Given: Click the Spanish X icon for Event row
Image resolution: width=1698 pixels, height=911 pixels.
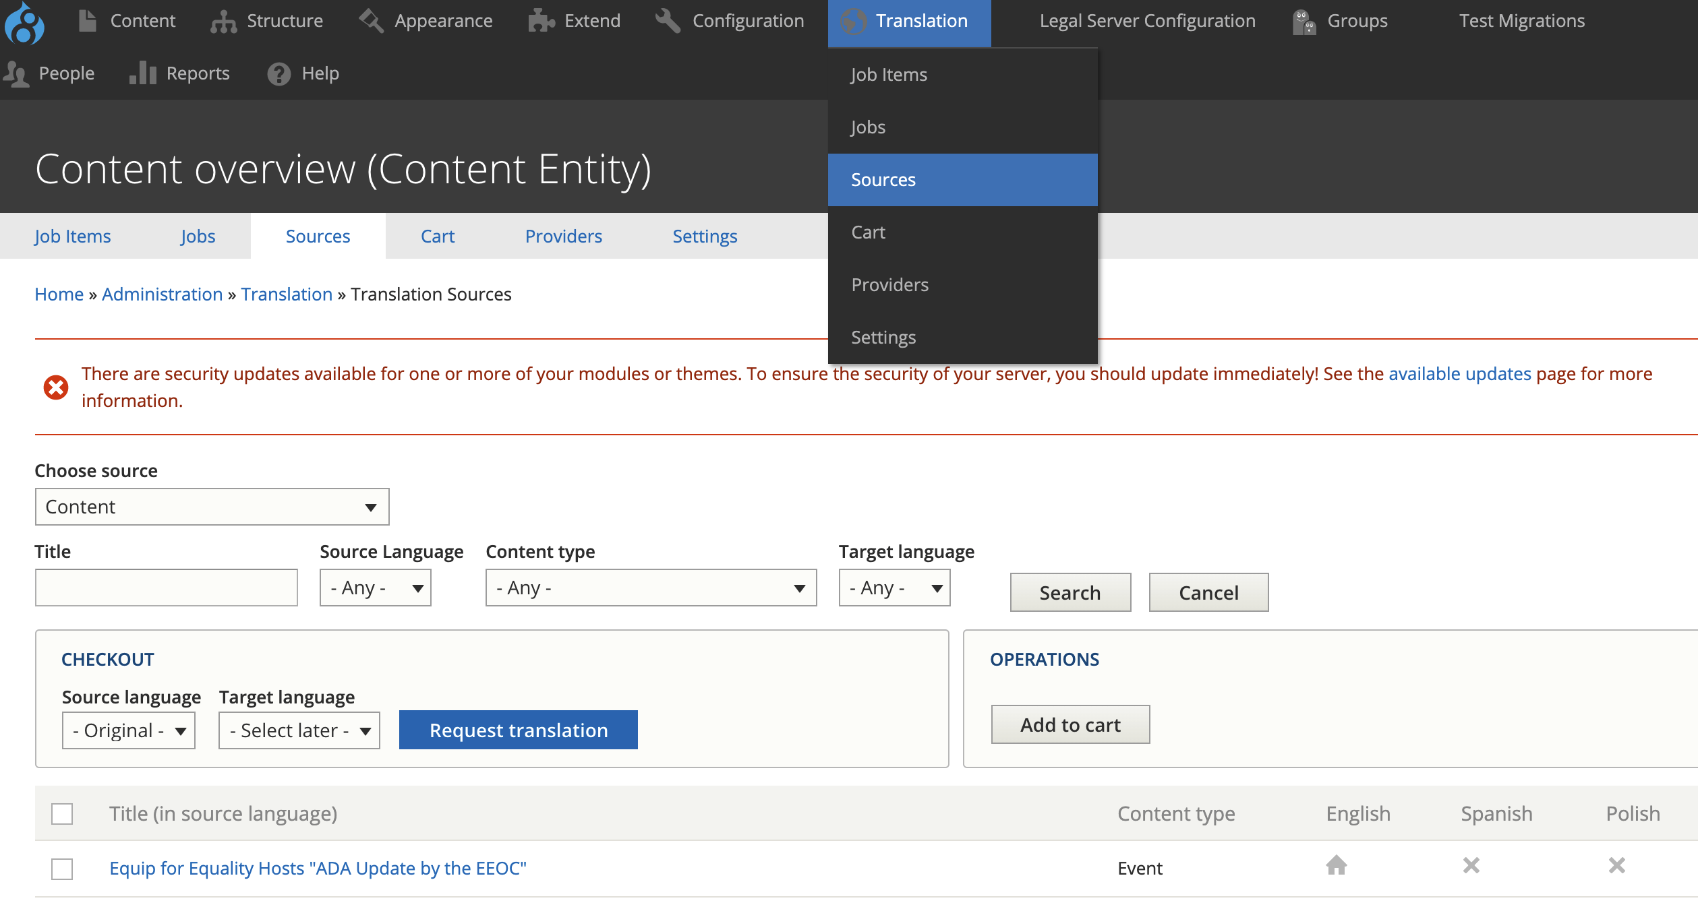Looking at the screenshot, I should (x=1471, y=865).
